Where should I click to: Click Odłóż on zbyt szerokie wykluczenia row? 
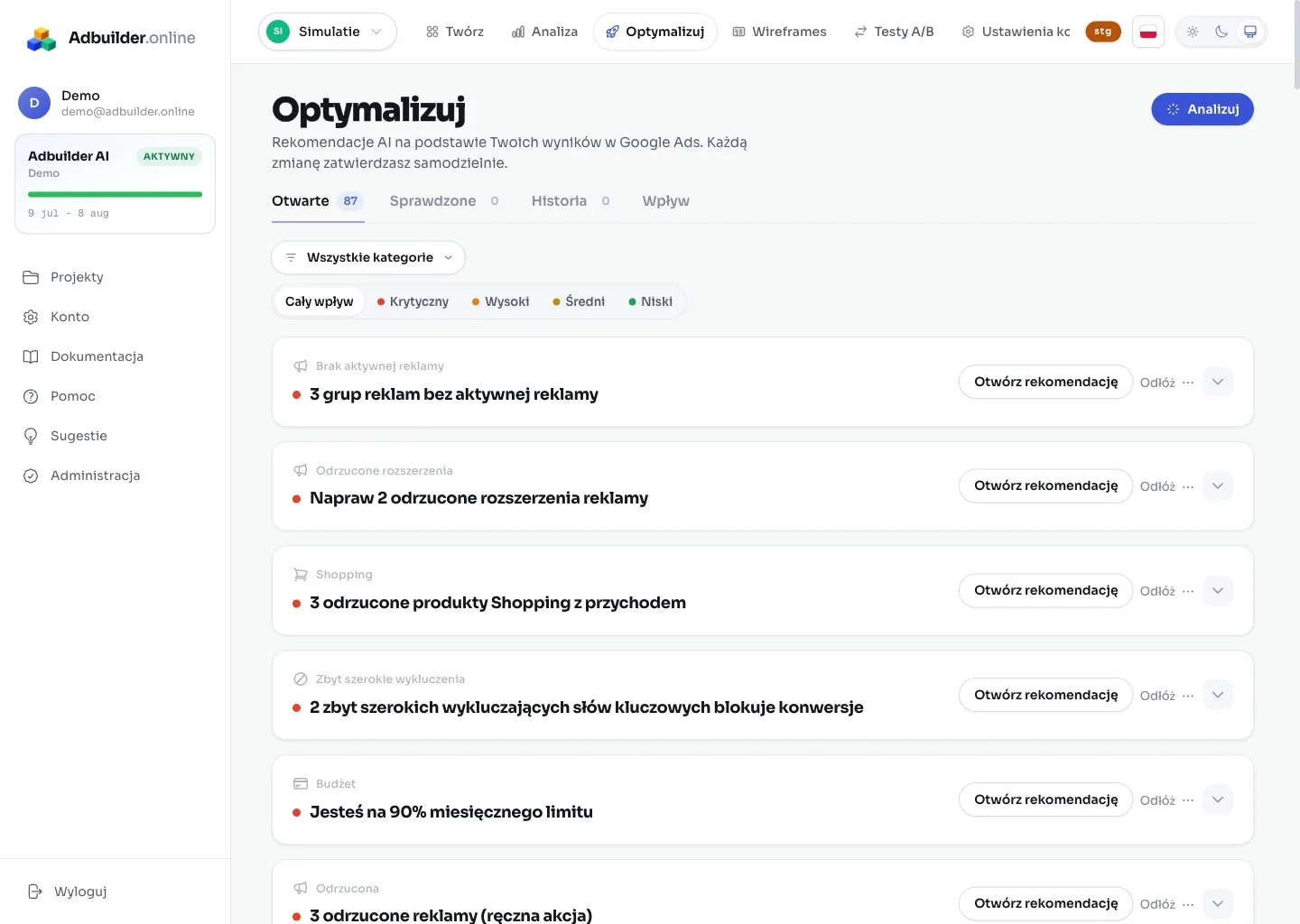point(1157,696)
